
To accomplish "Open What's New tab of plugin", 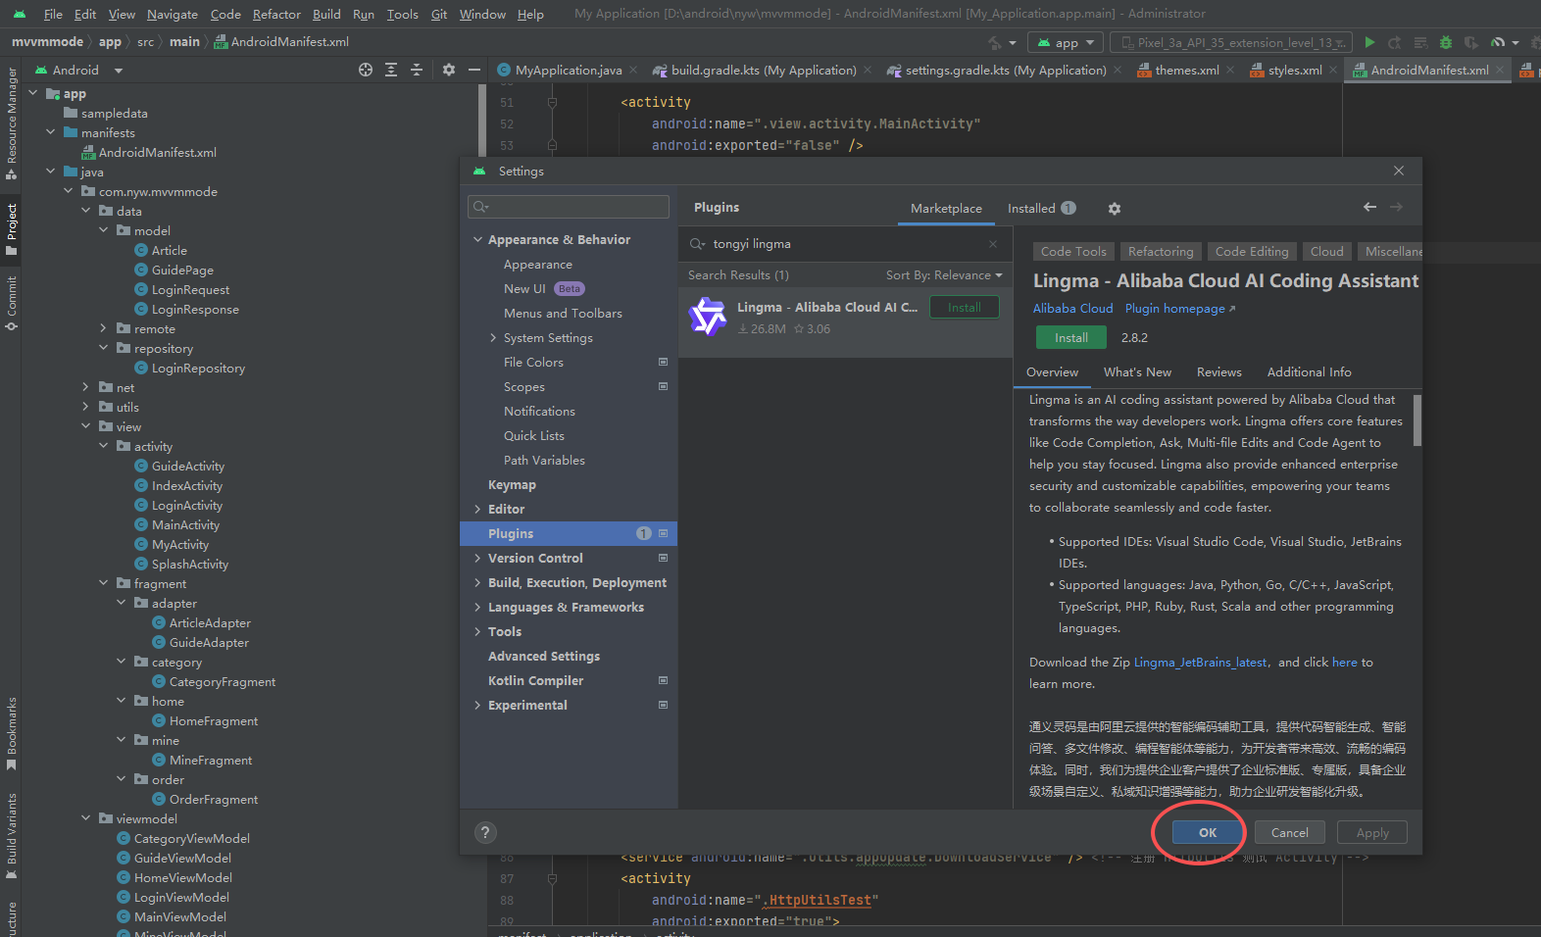I will [1137, 372].
